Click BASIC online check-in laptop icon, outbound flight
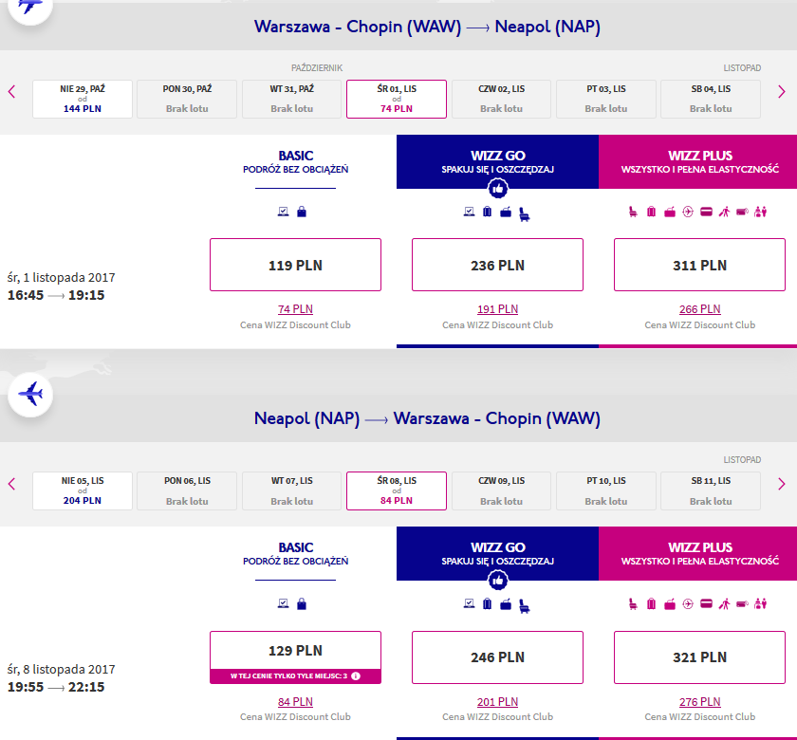The height and width of the screenshot is (740, 797). 283,212
